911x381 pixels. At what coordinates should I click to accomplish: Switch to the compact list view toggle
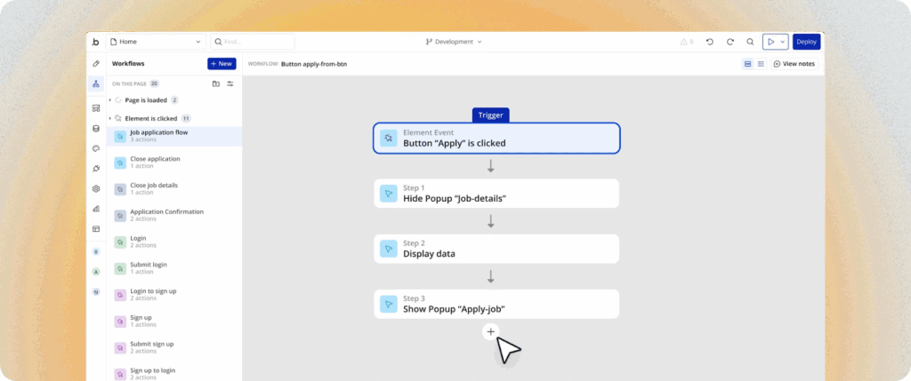pyautogui.click(x=761, y=64)
